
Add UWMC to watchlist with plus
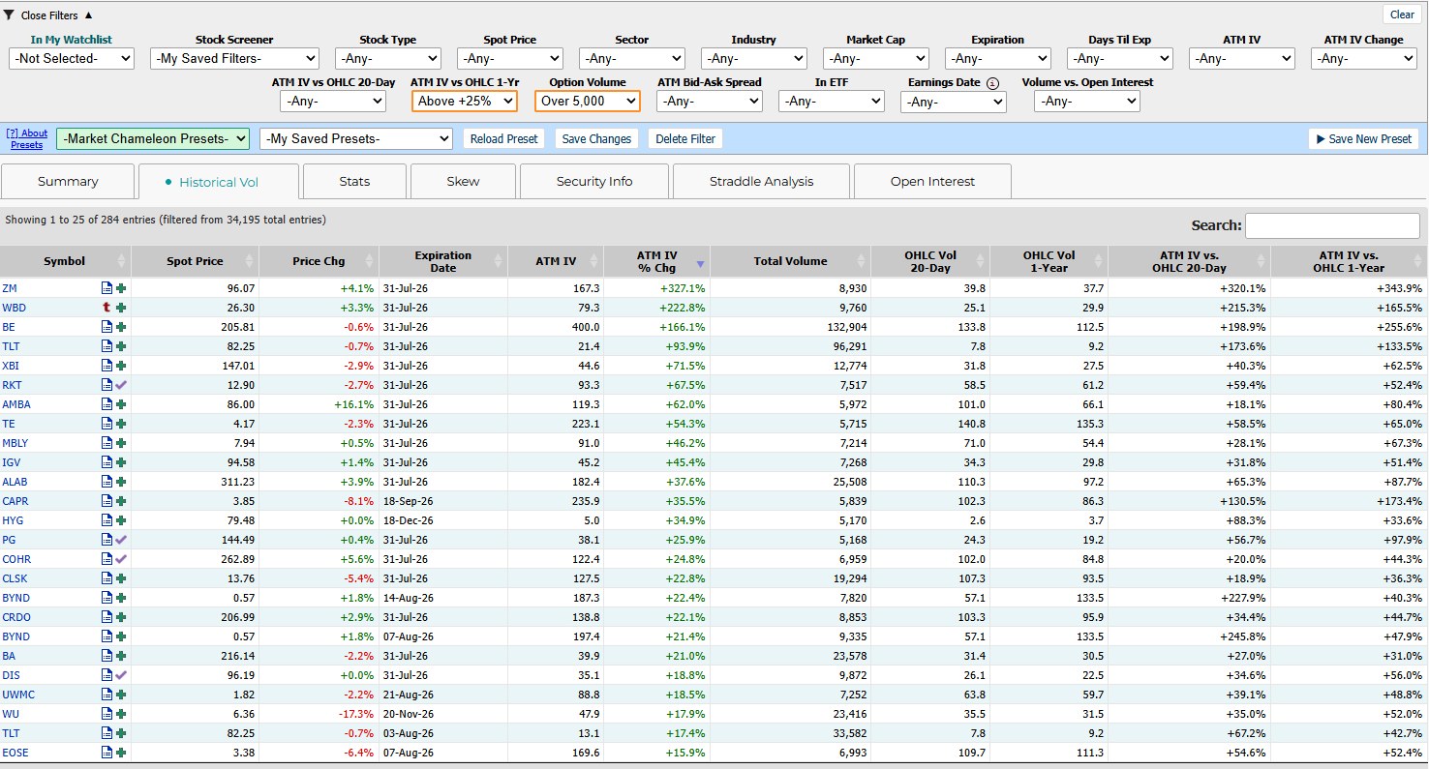[121, 695]
